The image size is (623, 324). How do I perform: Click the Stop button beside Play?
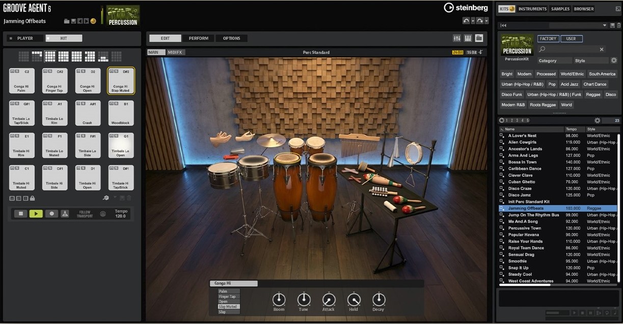pos(21,214)
